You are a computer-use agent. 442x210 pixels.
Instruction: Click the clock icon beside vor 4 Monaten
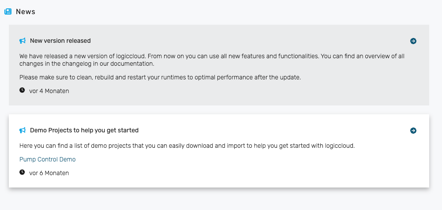(x=22, y=90)
